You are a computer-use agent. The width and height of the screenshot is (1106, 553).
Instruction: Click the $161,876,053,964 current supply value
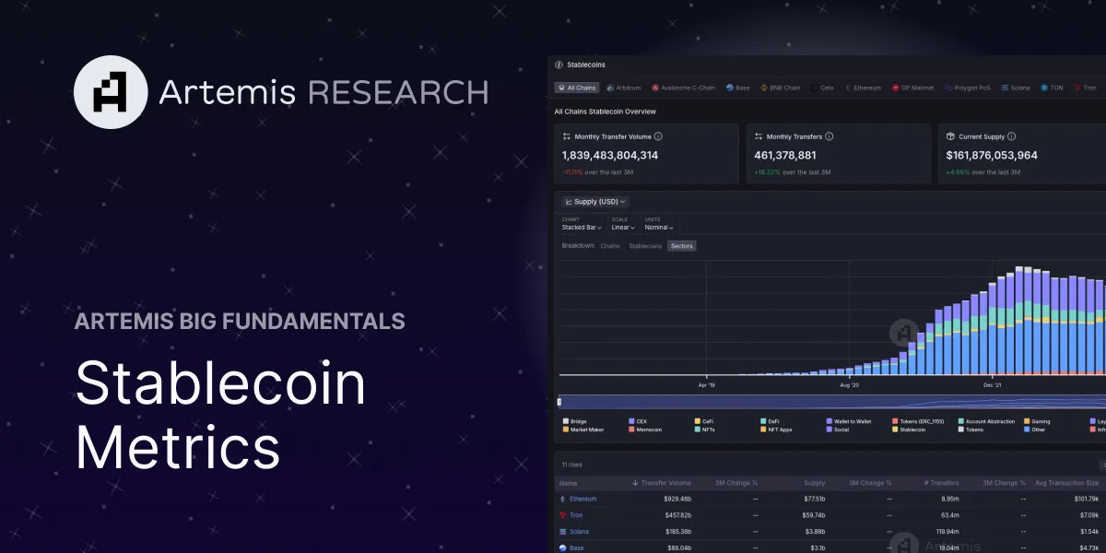[992, 155]
